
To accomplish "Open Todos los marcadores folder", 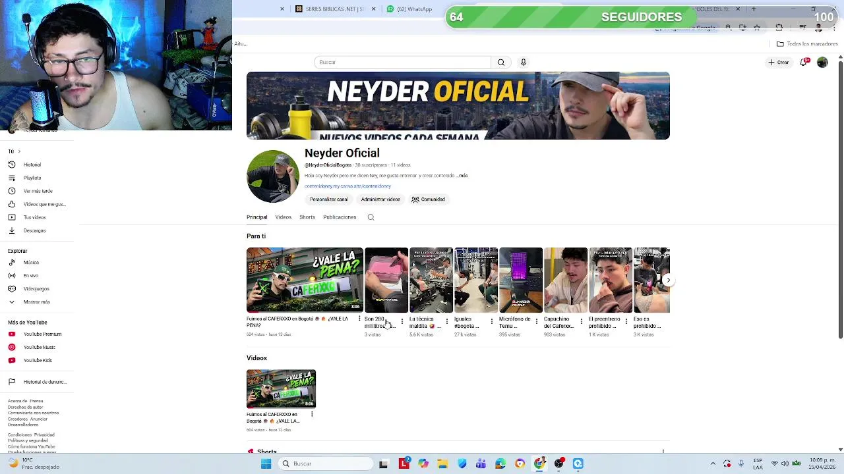I will [807, 44].
